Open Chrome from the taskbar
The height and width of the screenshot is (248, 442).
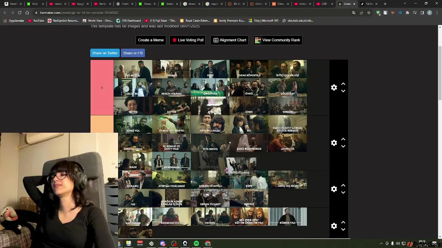208,244
